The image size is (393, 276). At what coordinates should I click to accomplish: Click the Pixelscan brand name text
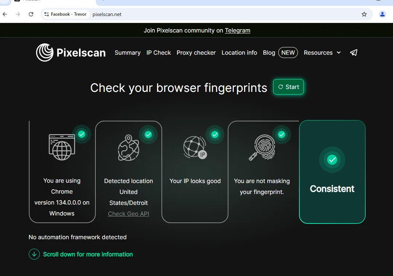tap(81, 53)
